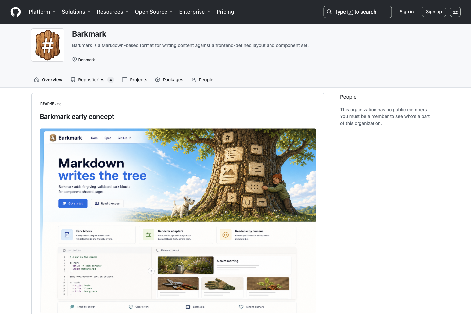The height and width of the screenshot is (314, 471).
Task: Click the leaf icon by Small by design
Action: click(72, 307)
